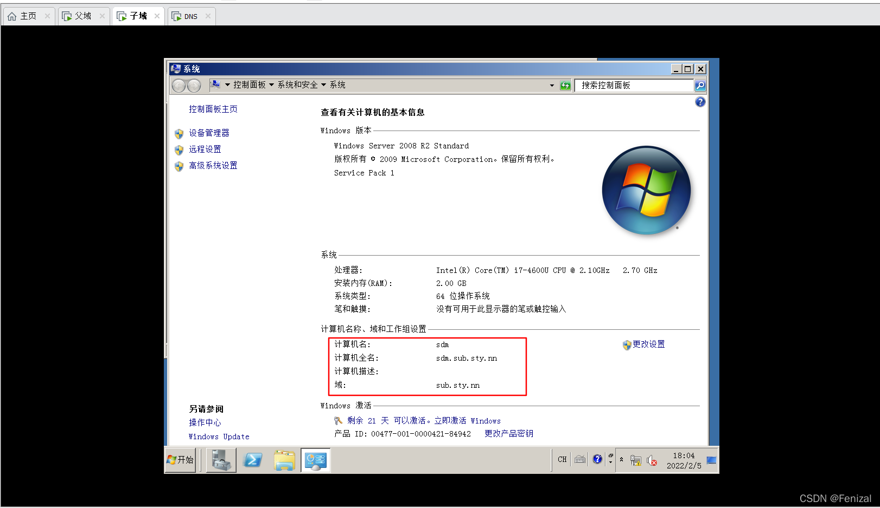Image resolution: width=880 pixels, height=508 pixels.
Task: Click the Service Pack 1 text
Action: tap(364, 173)
